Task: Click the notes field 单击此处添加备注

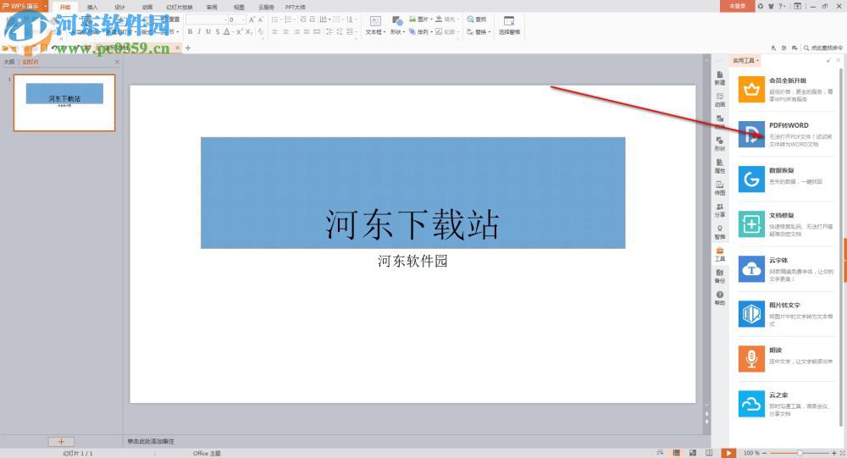Action: coord(151,441)
